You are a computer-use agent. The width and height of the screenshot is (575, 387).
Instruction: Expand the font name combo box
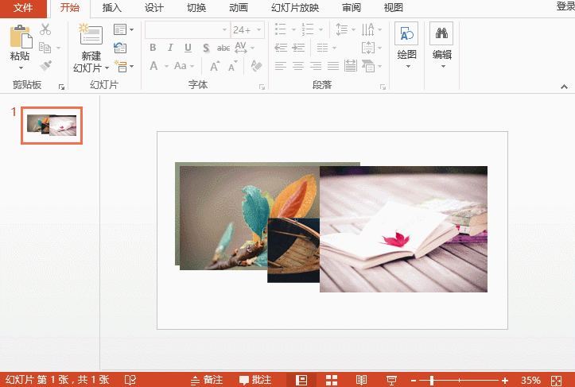(224, 30)
